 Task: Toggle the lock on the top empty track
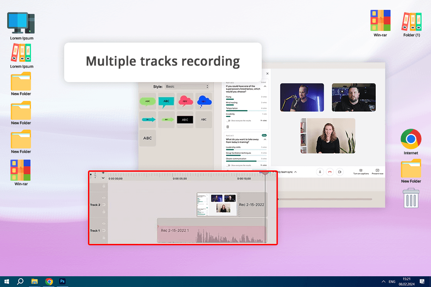point(104,186)
